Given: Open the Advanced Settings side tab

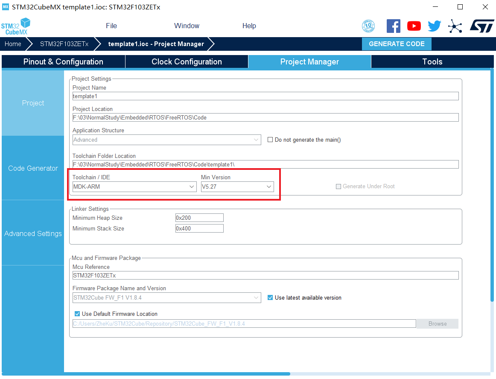Looking at the screenshot, I should click(x=33, y=233).
